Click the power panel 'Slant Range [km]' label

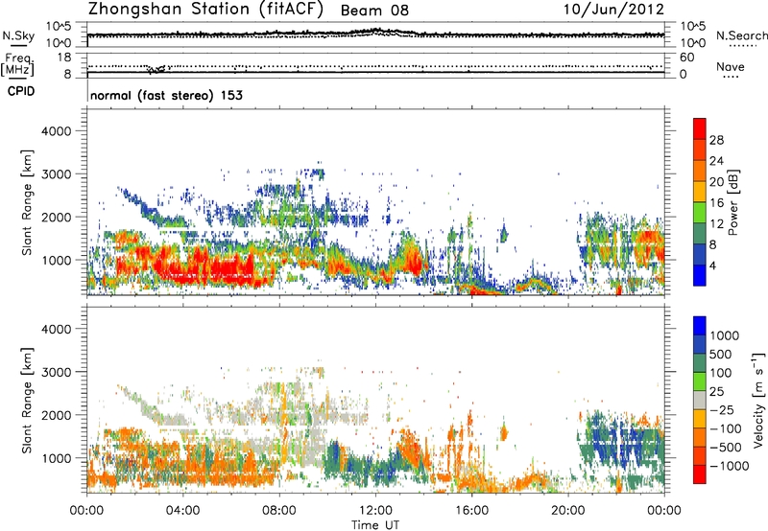pyautogui.click(x=27, y=202)
